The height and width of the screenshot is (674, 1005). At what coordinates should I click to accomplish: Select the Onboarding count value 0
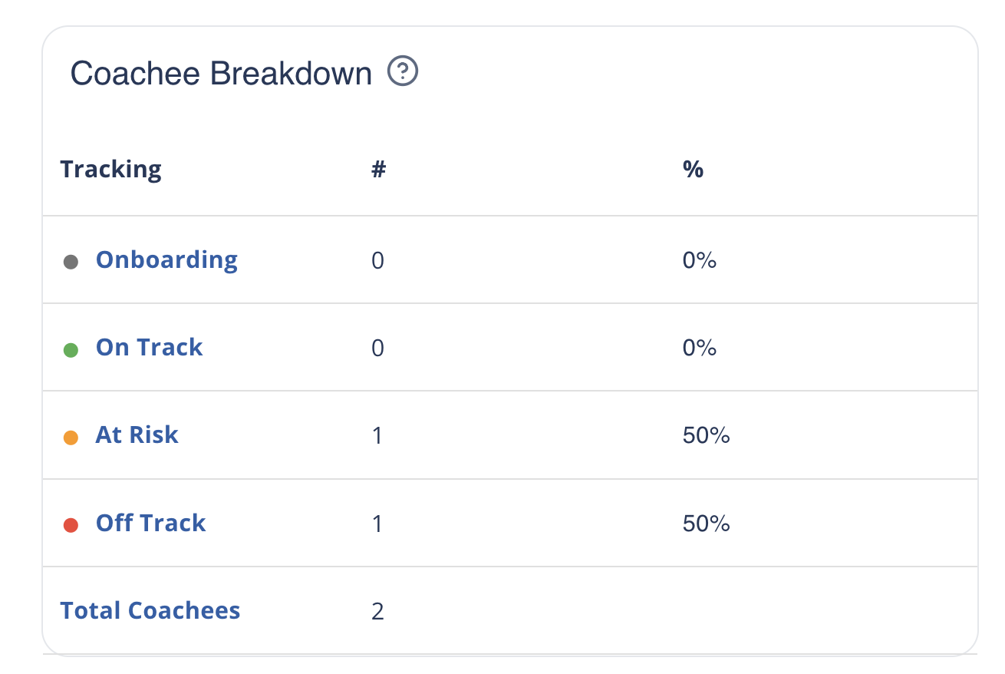pos(377,261)
